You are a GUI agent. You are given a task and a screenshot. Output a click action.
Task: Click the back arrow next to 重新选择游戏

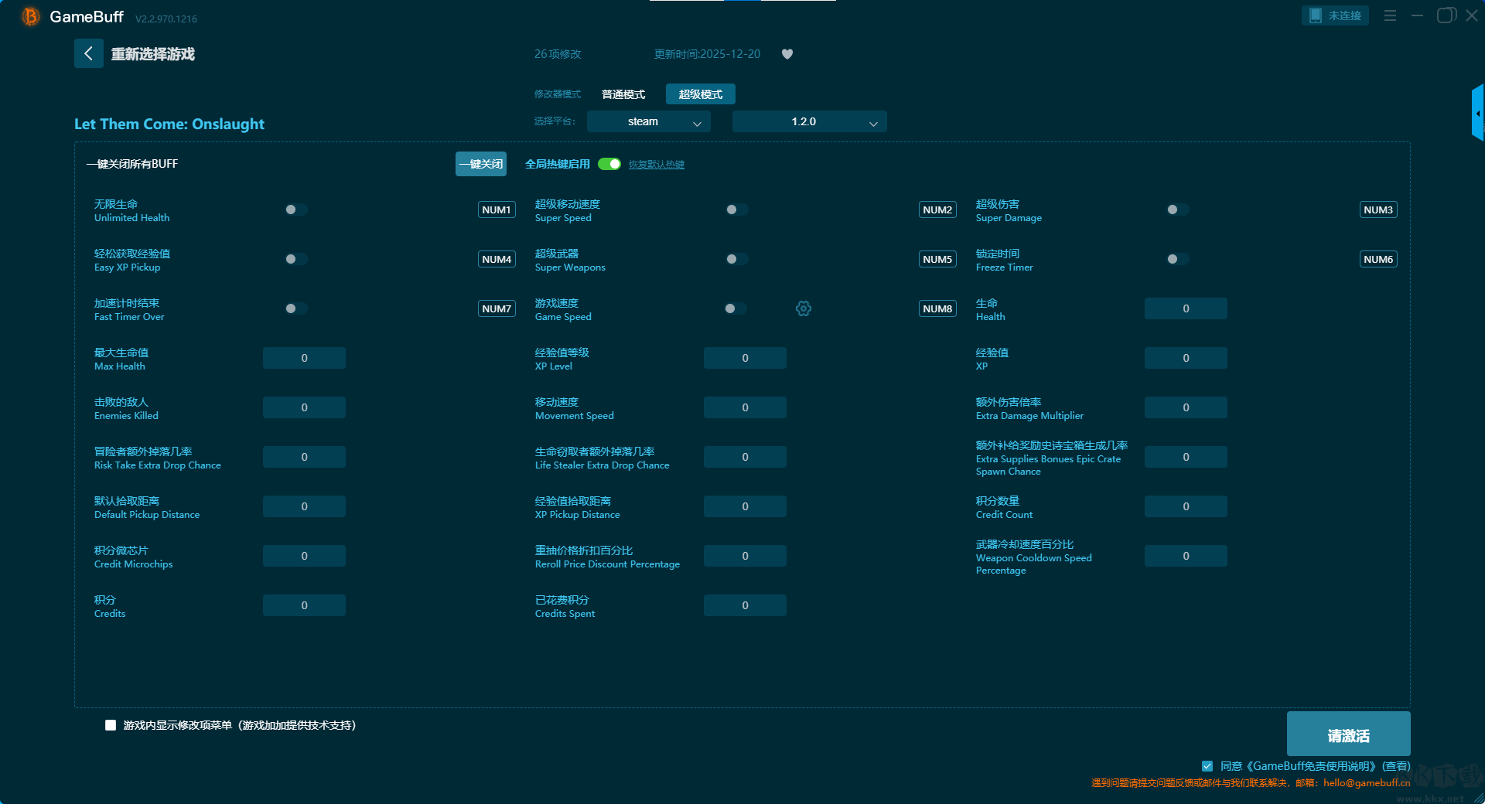(88, 53)
